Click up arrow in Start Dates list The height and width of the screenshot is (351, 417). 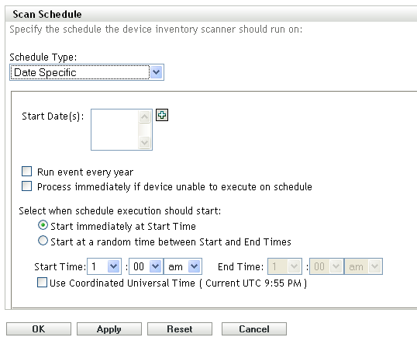click(144, 116)
